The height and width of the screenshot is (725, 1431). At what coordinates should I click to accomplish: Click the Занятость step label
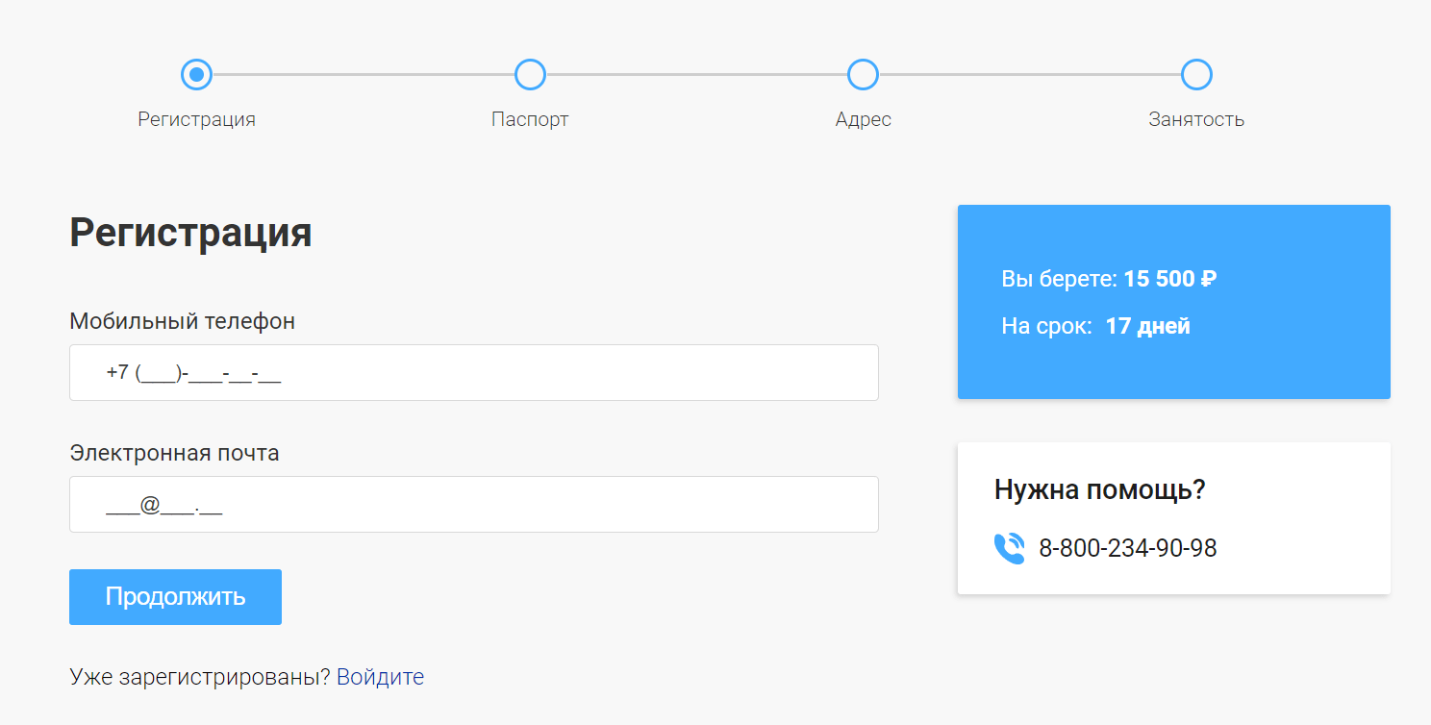coord(1196,119)
